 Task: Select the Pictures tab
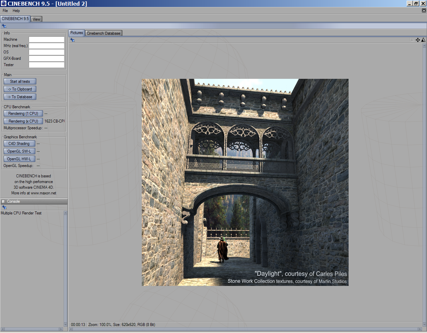(76, 33)
